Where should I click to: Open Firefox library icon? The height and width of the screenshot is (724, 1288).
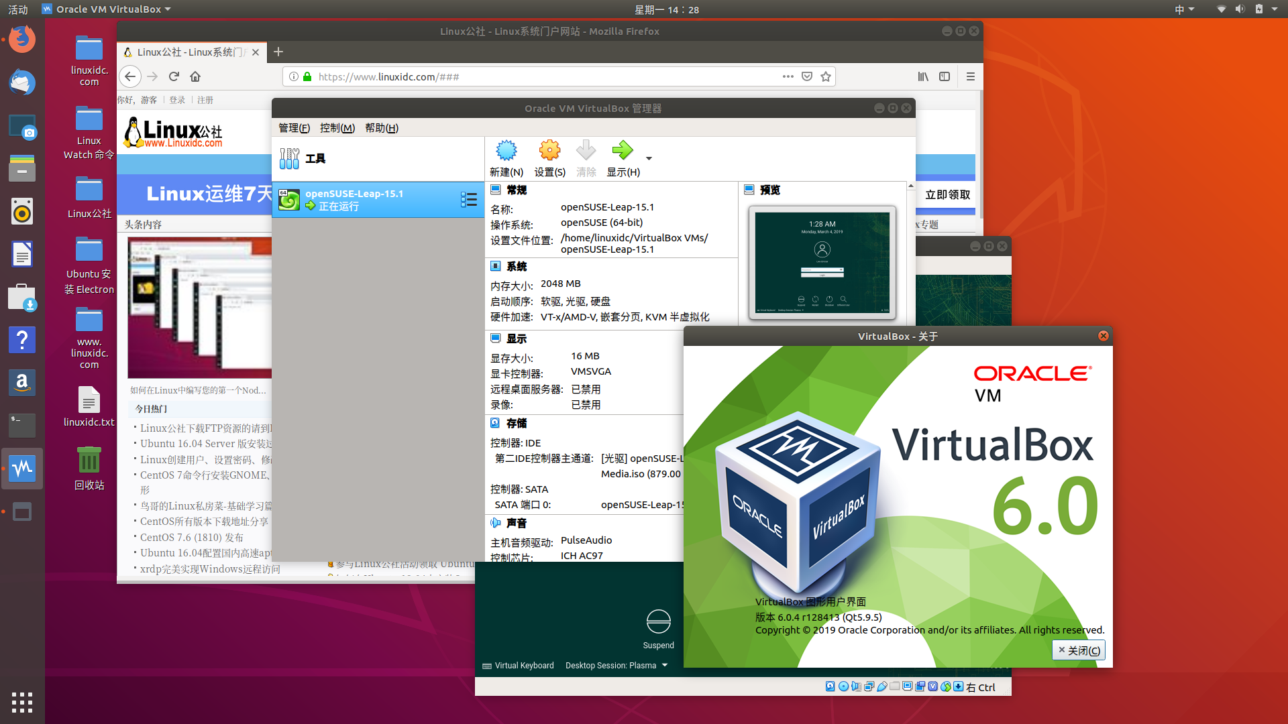[x=923, y=76]
